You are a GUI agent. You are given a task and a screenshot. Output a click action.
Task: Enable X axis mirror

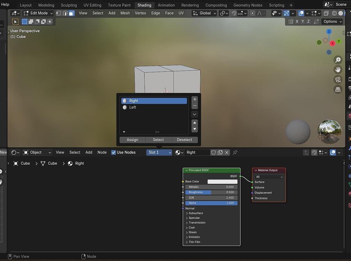click(296, 21)
